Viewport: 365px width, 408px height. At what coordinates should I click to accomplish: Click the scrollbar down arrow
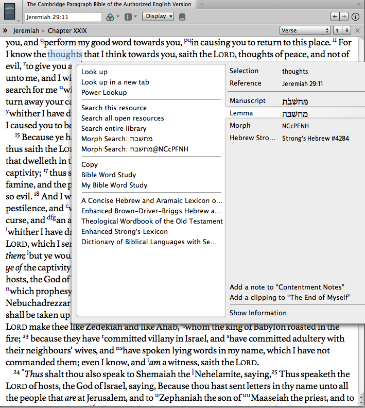361,403
